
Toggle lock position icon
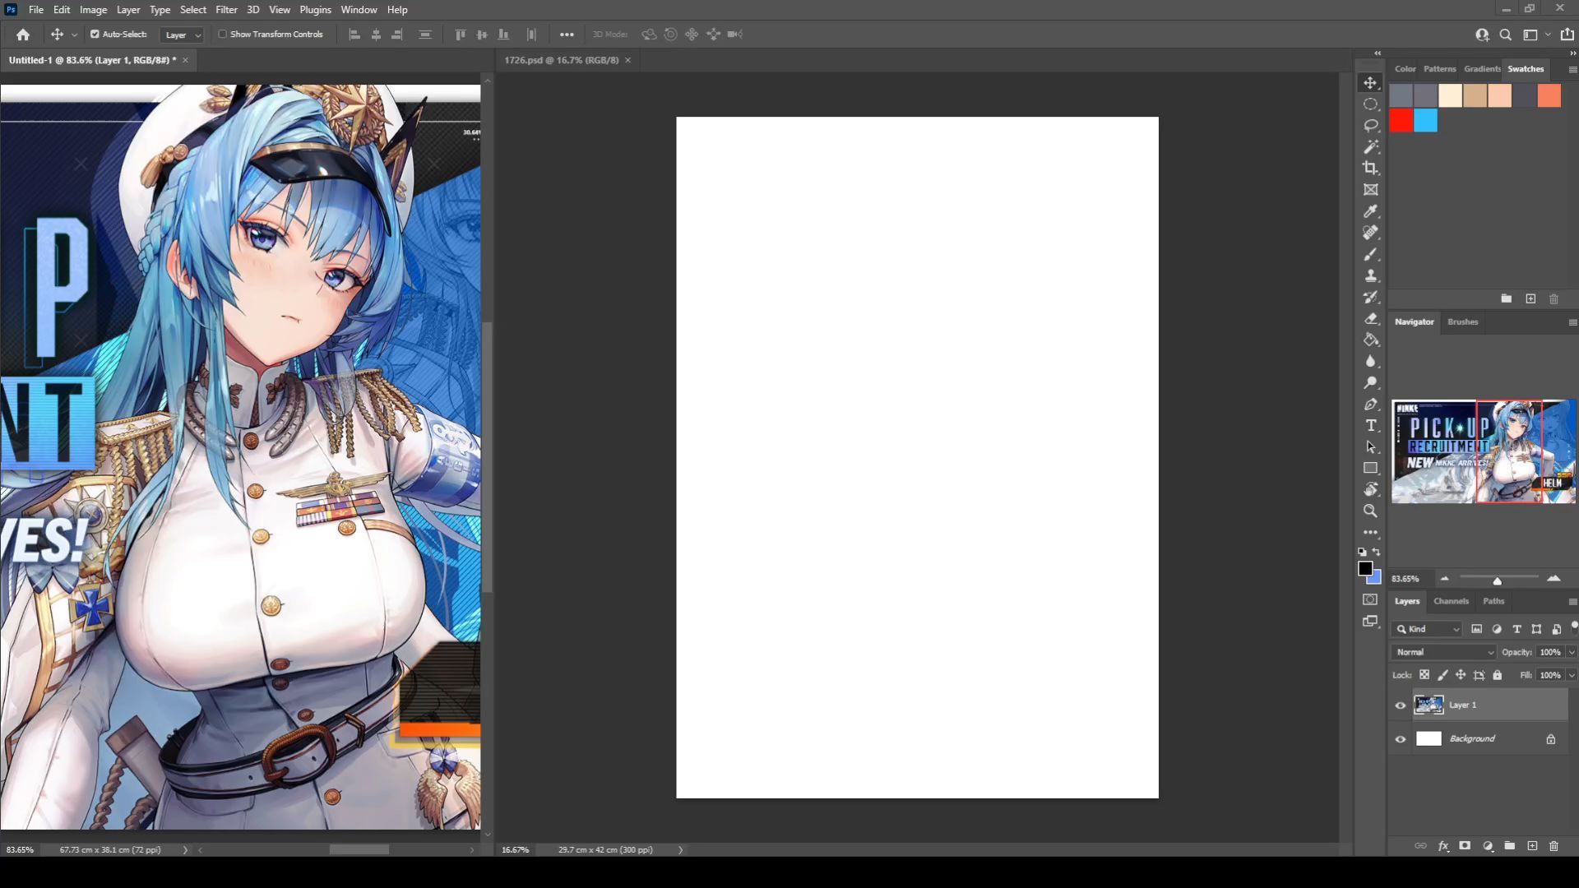1461,675
